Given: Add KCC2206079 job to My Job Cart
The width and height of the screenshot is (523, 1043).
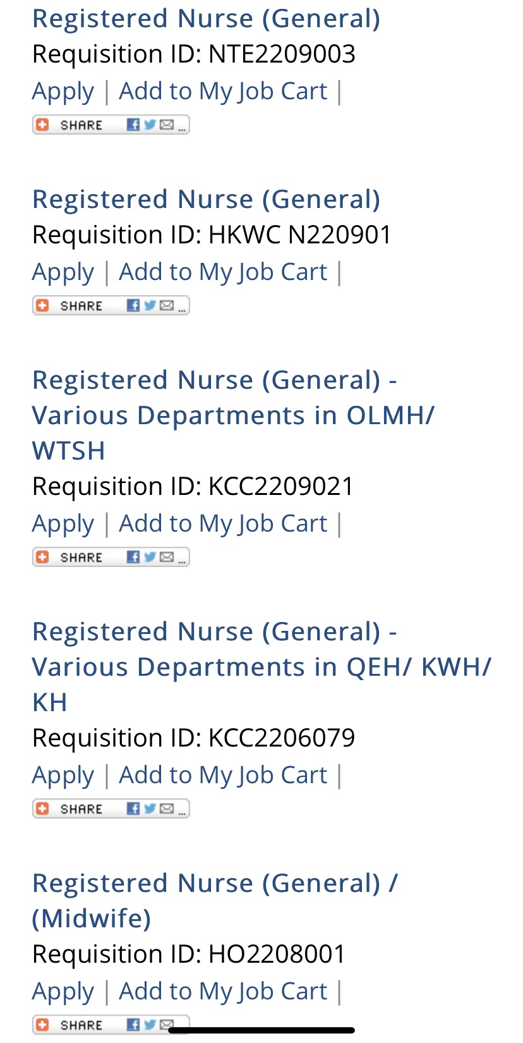Looking at the screenshot, I should (223, 776).
